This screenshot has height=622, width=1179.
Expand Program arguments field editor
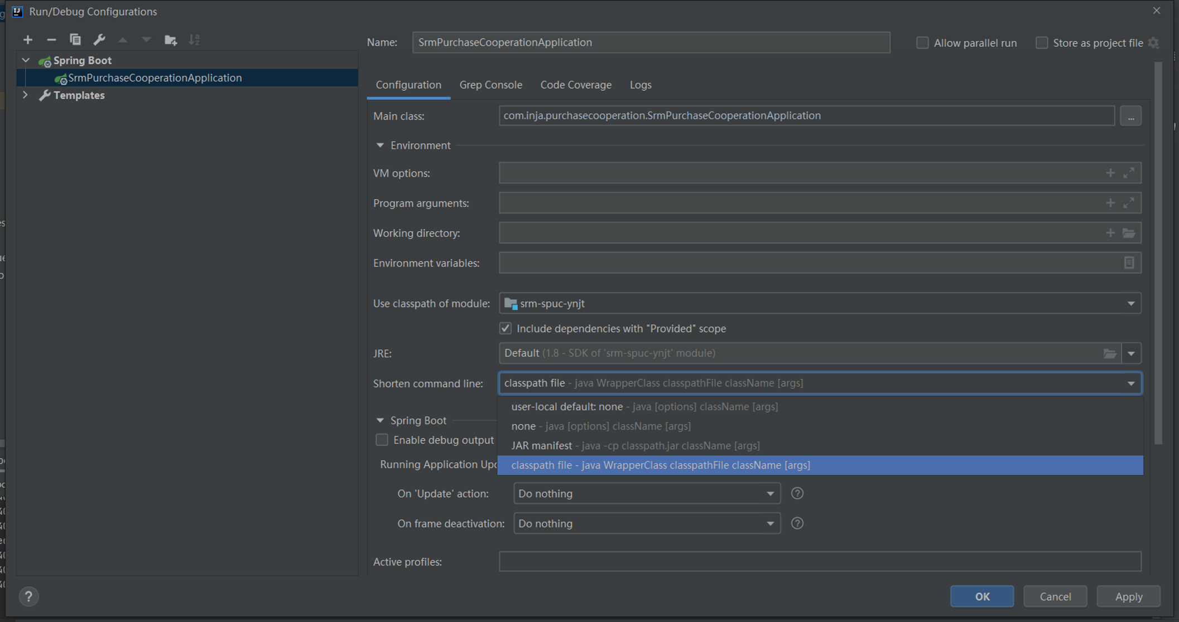(1129, 203)
